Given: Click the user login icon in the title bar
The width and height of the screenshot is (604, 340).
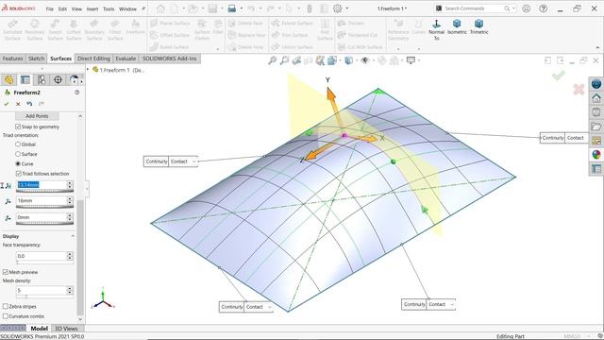Looking at the screenshot, I should click(527, 8).
